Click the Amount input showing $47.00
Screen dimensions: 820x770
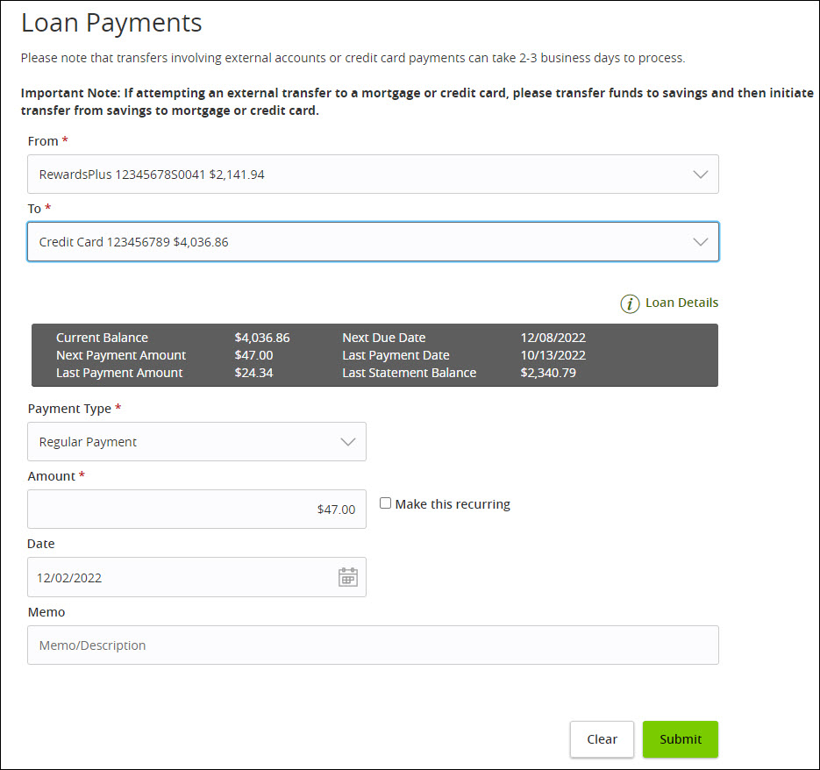click(196, 510)
